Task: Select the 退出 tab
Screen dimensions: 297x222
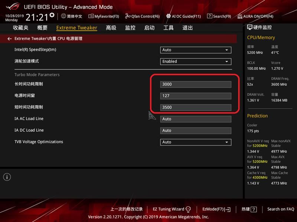Action: click(187, 28)
